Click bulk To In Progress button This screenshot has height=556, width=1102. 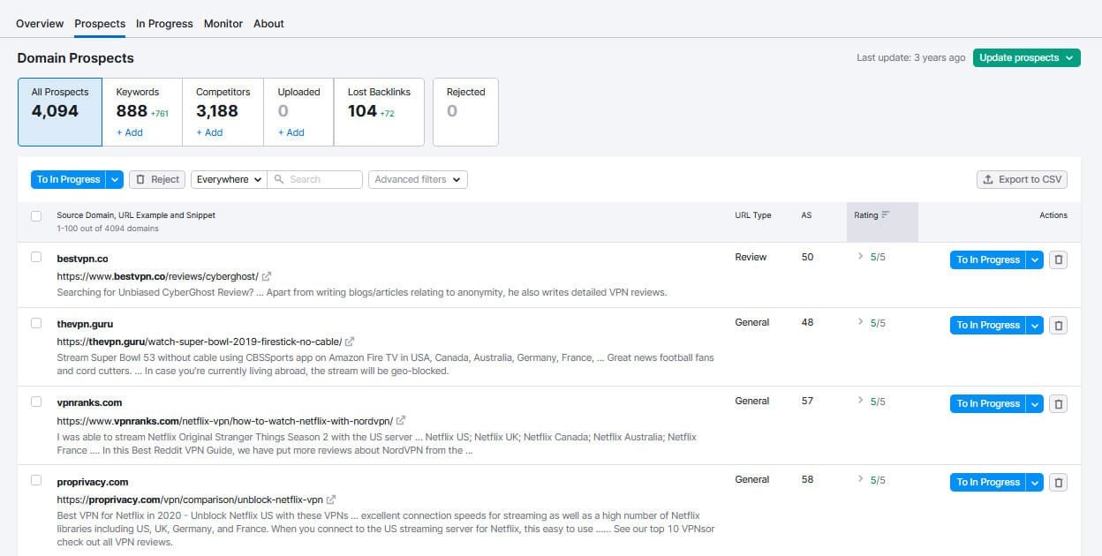click(69, 179)
